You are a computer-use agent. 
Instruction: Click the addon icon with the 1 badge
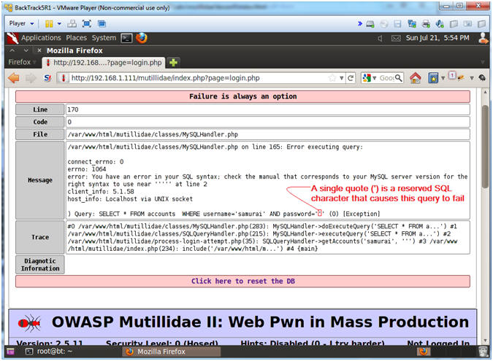[x=456, y=77]
